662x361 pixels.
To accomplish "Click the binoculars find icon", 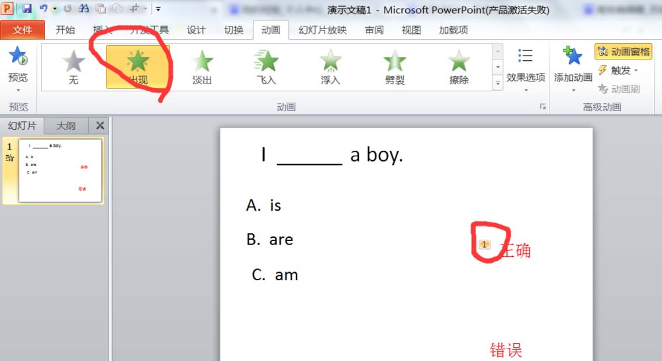I will [83, 9].
